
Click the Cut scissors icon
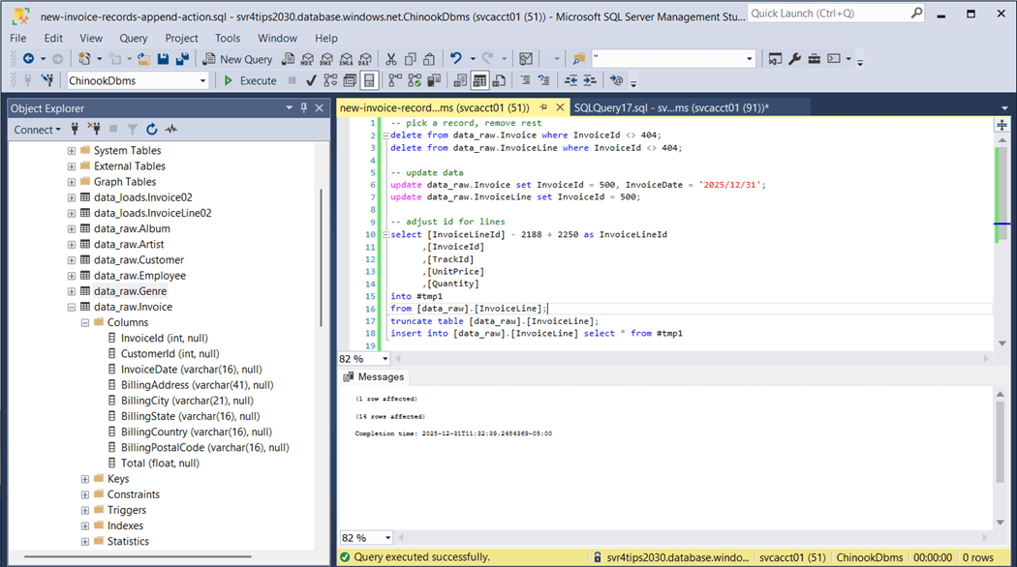tap(391, 59)
